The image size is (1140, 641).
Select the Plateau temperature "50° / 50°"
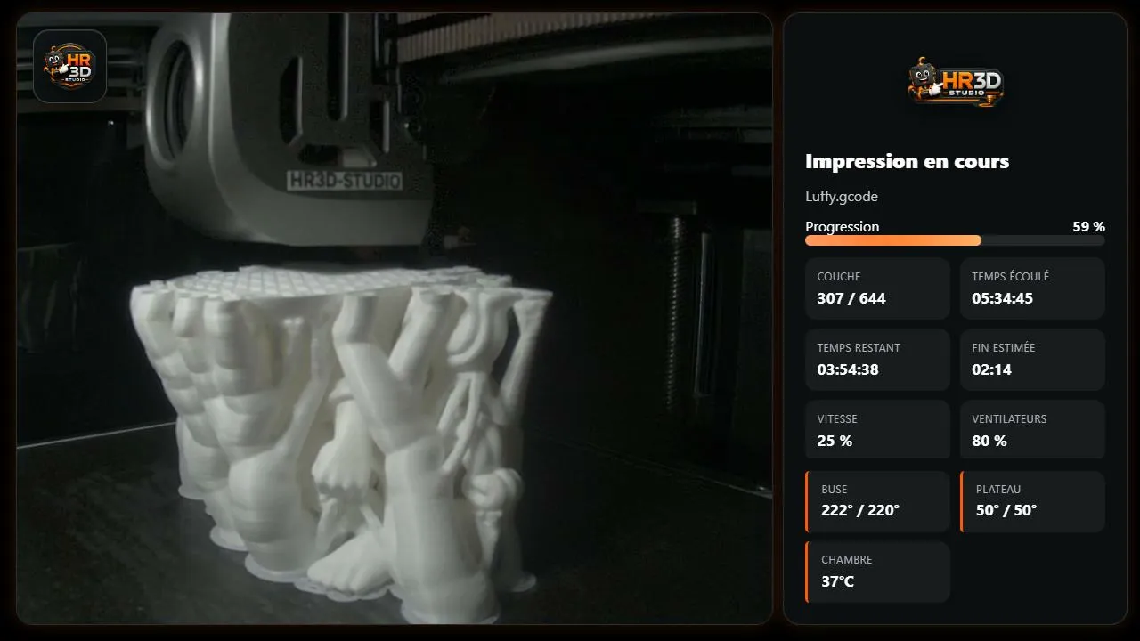(x=1006, y=510)
